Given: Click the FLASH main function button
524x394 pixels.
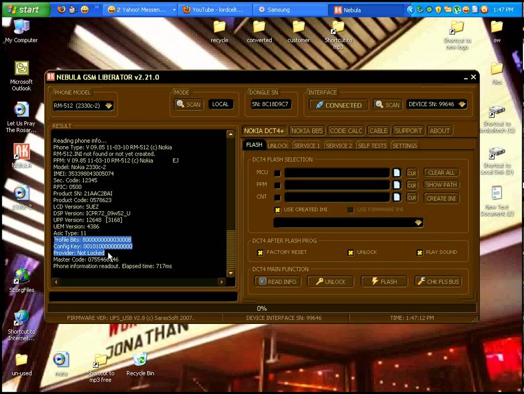Looking at the screenshot, I should (385, 282).
